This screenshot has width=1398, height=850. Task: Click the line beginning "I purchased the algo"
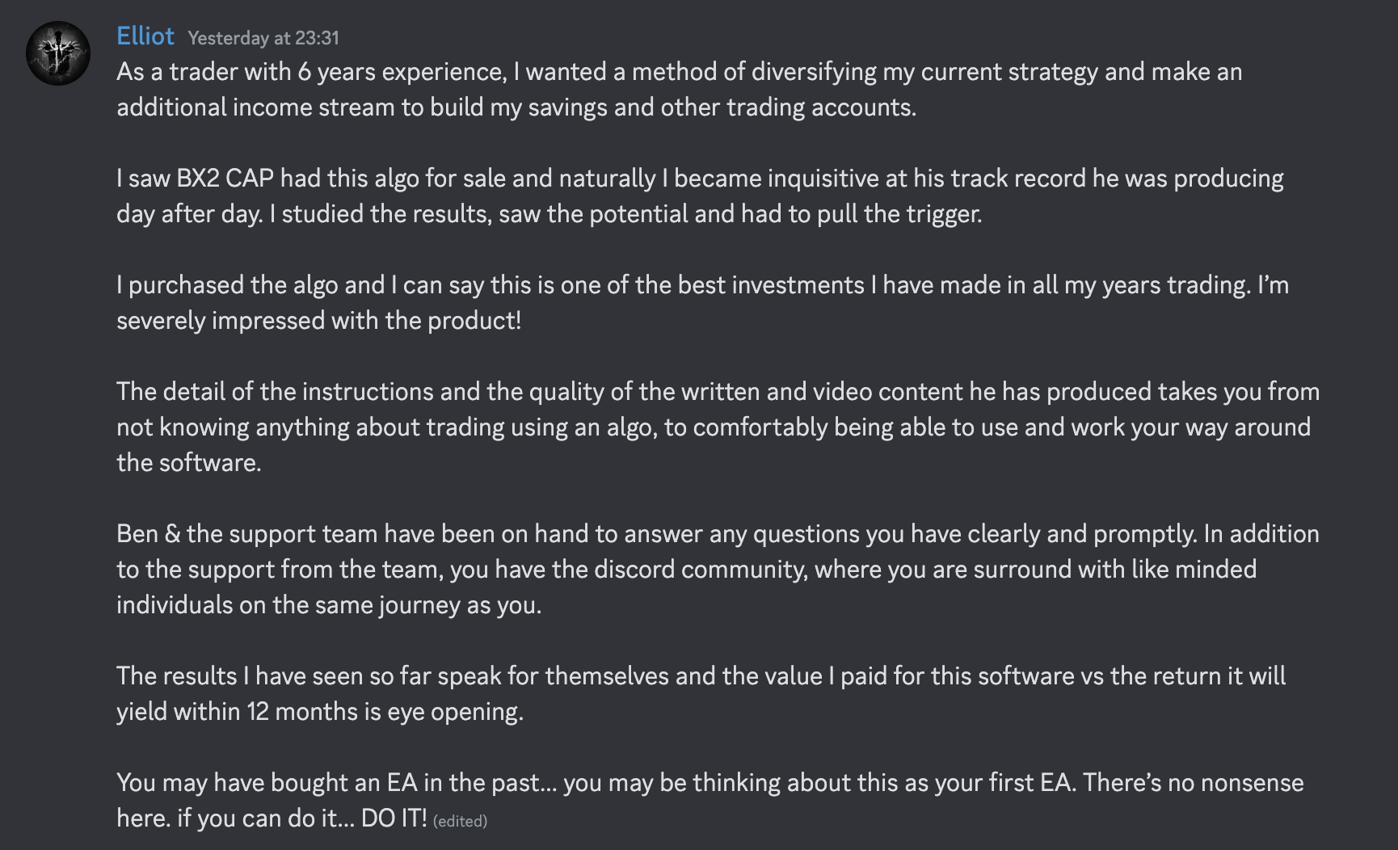point(701,285)
